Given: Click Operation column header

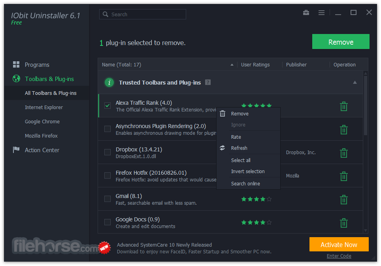Looking at the screenshot, I should 344,64.
